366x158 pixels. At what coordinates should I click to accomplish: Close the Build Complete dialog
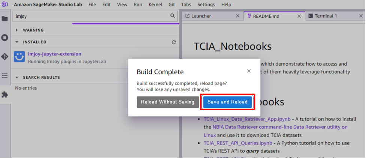point(249,71)
